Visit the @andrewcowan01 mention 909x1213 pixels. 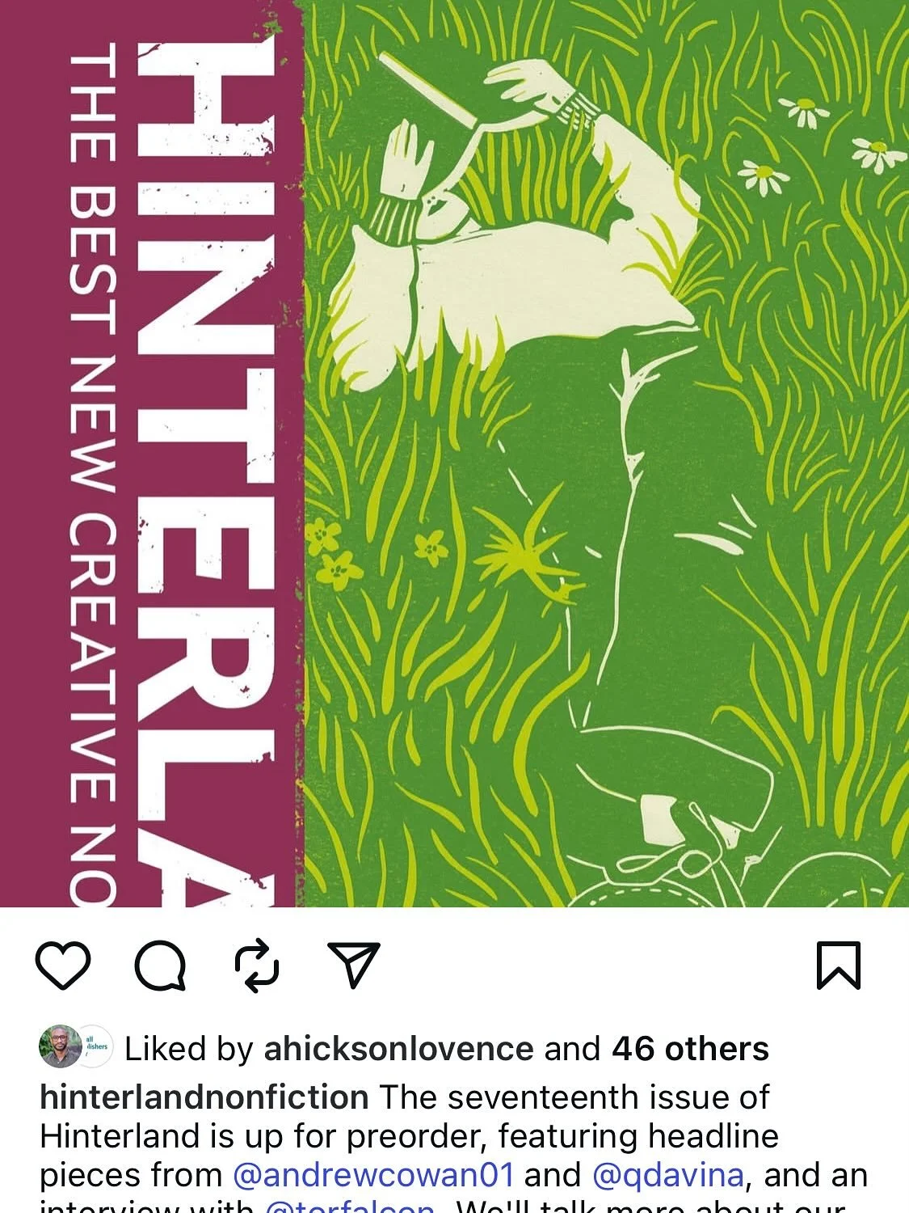tap(373, 1175)
